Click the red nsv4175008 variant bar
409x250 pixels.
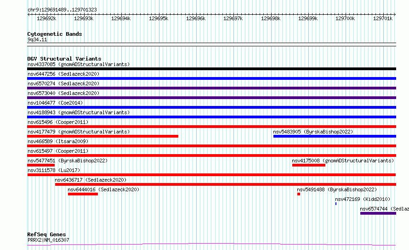(309, 165)
